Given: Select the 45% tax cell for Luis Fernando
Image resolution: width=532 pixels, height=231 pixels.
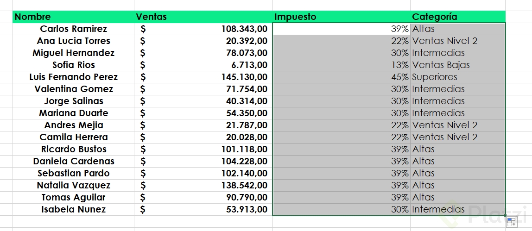Looking at the screenshot, I should pos(341,77).
